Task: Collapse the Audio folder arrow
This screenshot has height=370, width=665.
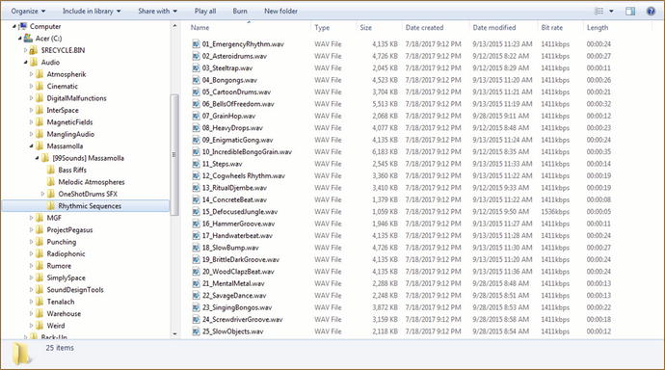Action: click(25, 63)
